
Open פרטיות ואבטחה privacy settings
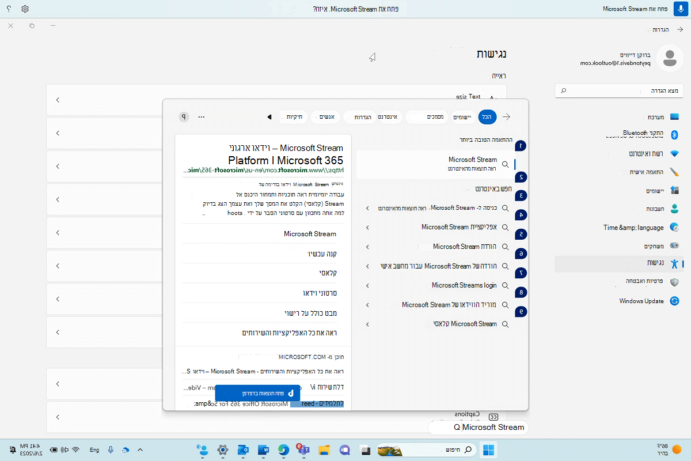pyautogui.click(x=619, y=282)
